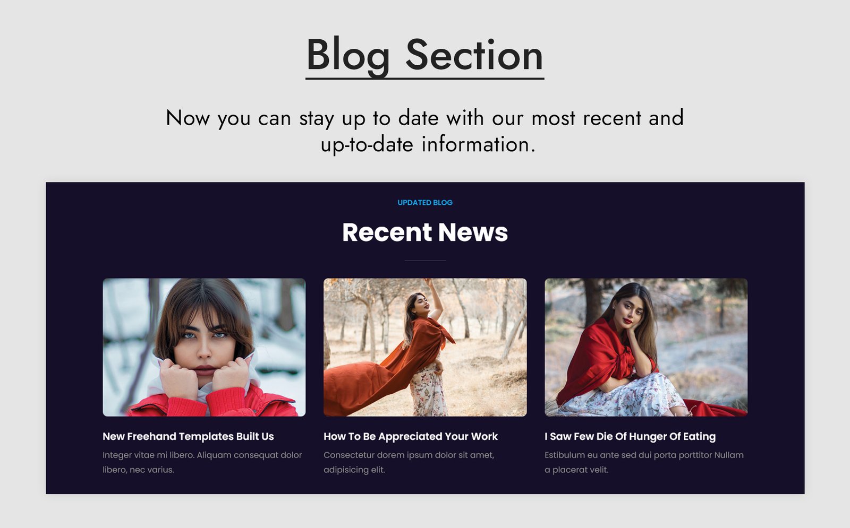Click the 'Integer vitae mi libero' excerpt
Viewport: 850px width, 528px height.
202,462
